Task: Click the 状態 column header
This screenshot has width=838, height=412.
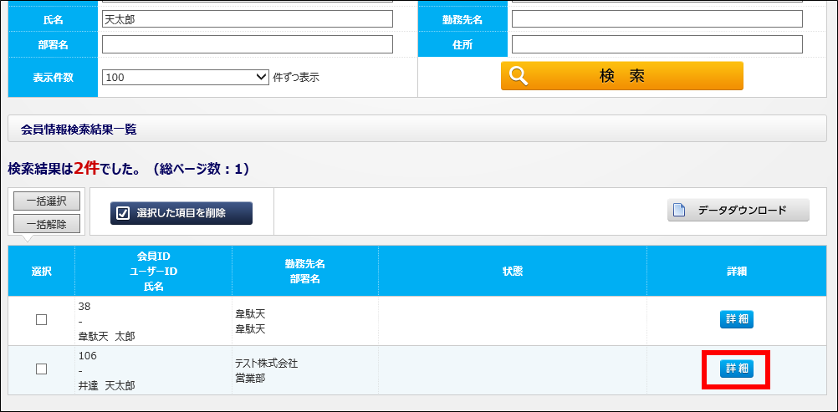Action: pyautogui.click(x=512, y=271)
